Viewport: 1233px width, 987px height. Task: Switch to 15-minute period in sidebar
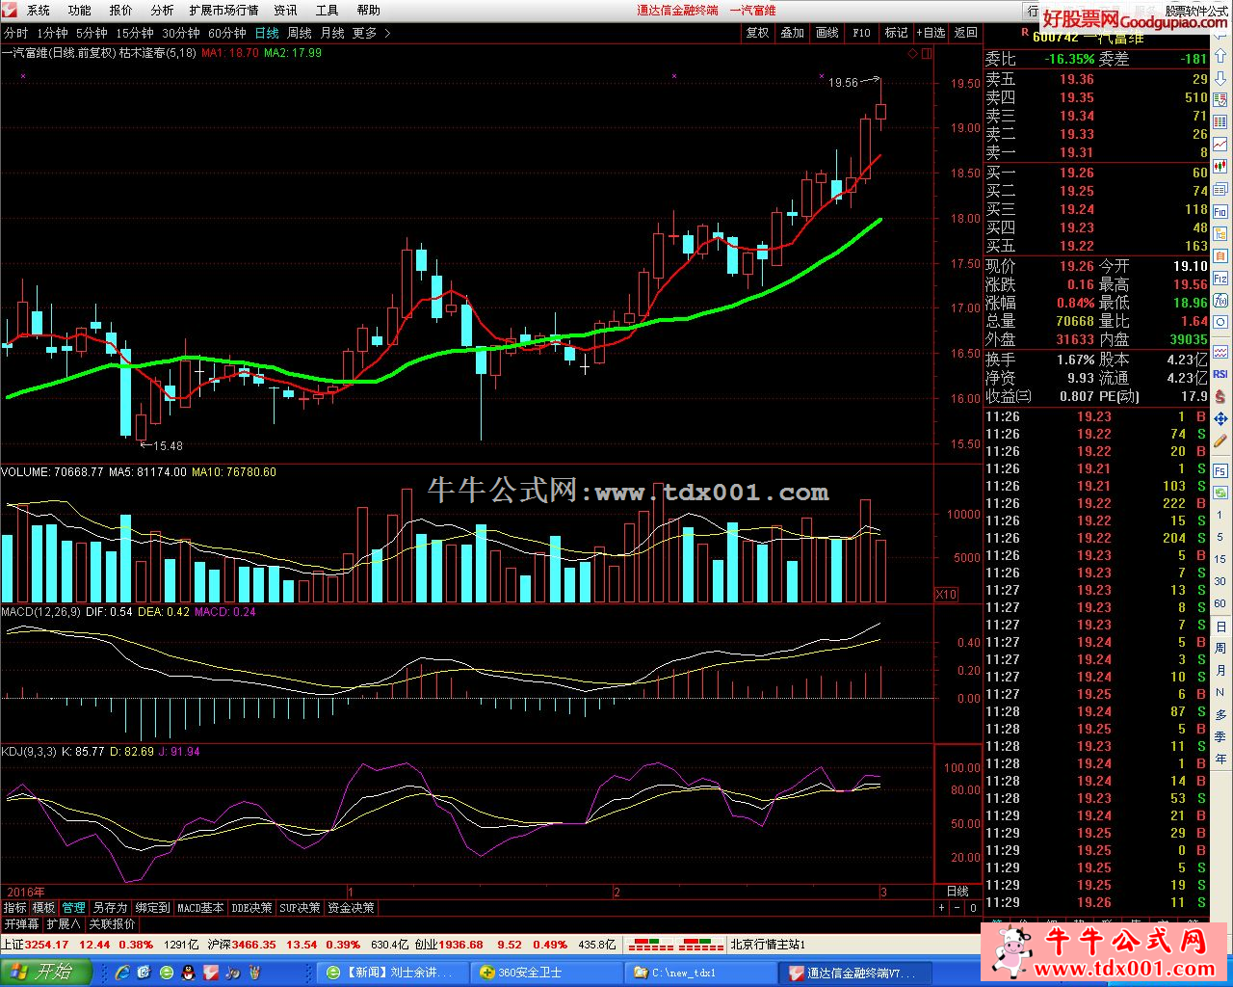click(1220, 559)
